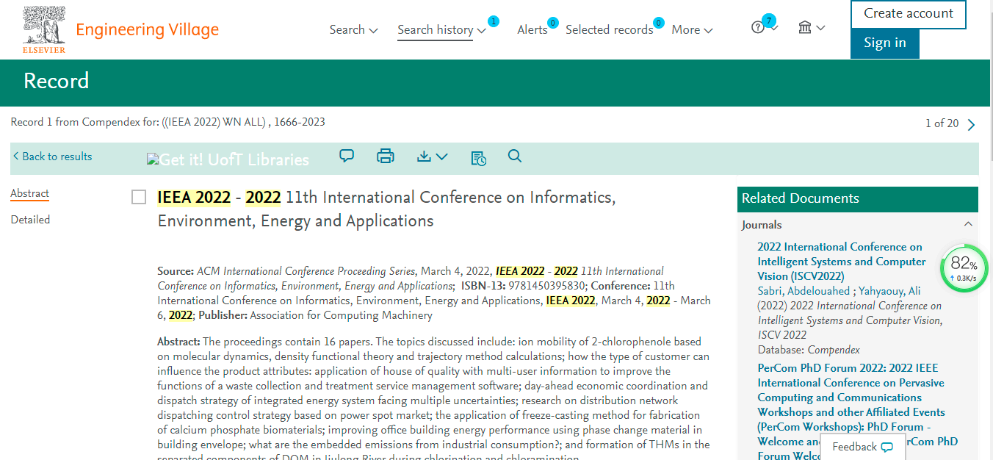
Task: Click the speech bubble comment icon
Action: [x=347, y=156]
